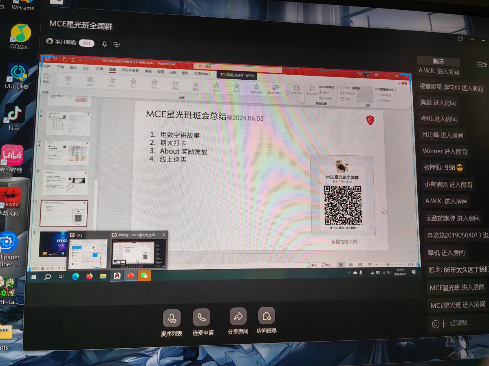The height and width of the screenshot is (366, 489).
Task: Open the room window's hamburger menu
Action: point(472,39)
